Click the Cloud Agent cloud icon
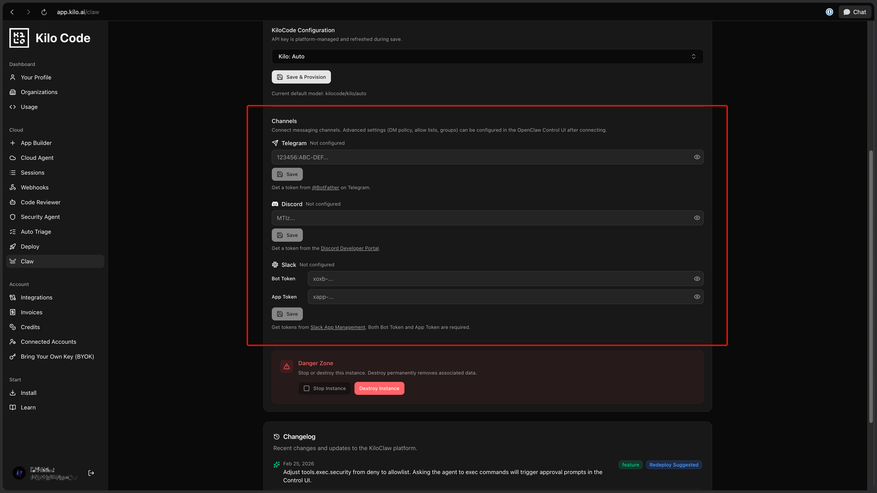This screenshot has width=877, height=493. click(x=13, y=158)
